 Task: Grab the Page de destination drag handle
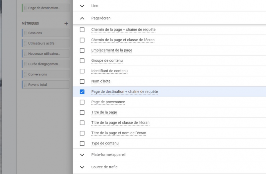26,8
